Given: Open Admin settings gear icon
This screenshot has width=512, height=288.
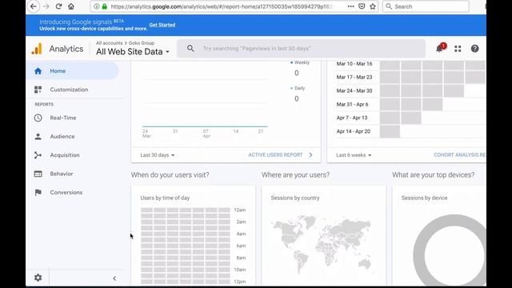Looking at the screenshot, I should [x=38, y=278].
